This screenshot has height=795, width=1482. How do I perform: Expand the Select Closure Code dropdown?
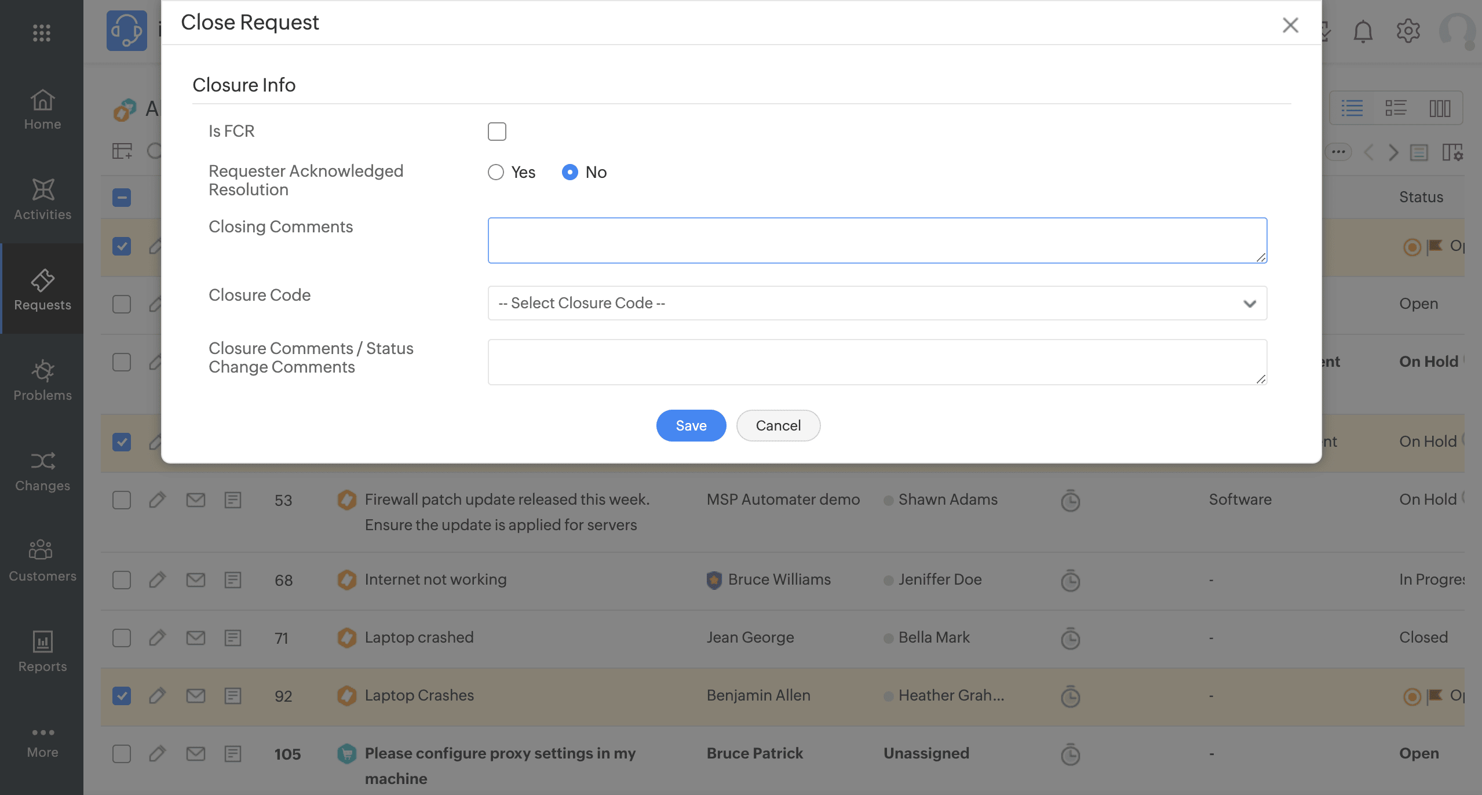click(877, 303)
